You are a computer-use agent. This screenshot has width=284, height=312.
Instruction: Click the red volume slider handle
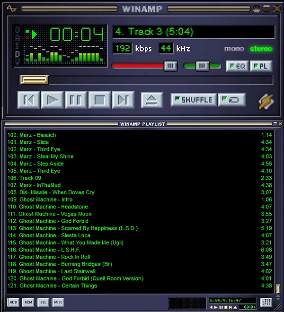(170, 66)
